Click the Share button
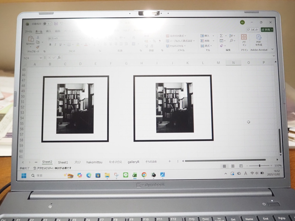Screen dimensions: 295x221 [x=267, y=29]
